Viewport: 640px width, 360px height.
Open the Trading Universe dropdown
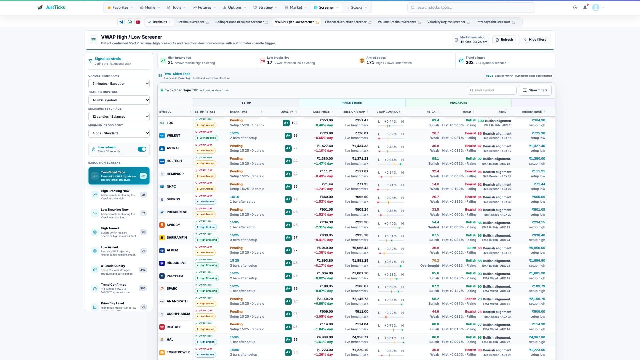[x=119, y=100]
